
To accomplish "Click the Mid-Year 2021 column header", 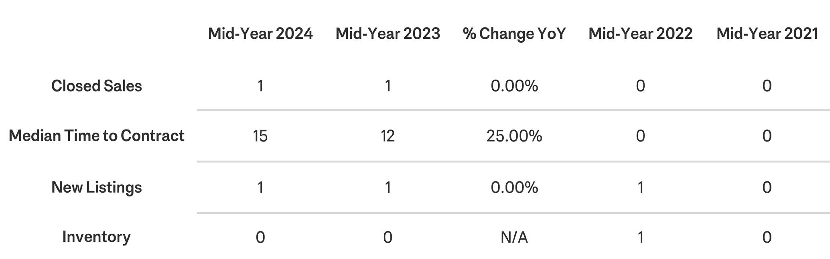I will pyautogui.click(x=767, y=34).
